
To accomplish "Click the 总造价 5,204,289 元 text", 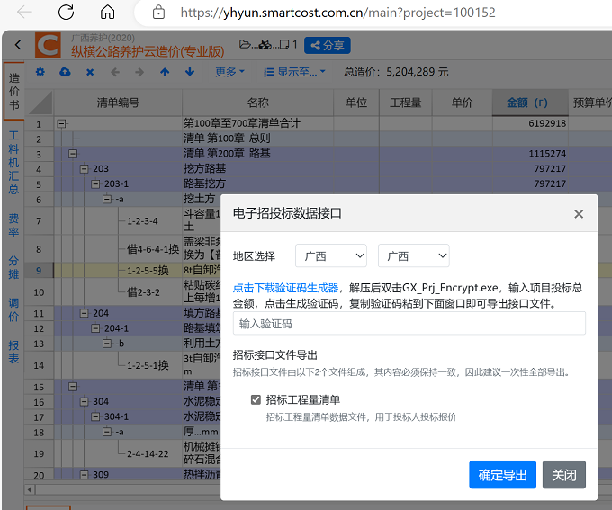I will tap(396, 72).
